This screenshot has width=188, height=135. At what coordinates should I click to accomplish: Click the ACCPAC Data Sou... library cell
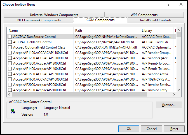pos(156,37)
